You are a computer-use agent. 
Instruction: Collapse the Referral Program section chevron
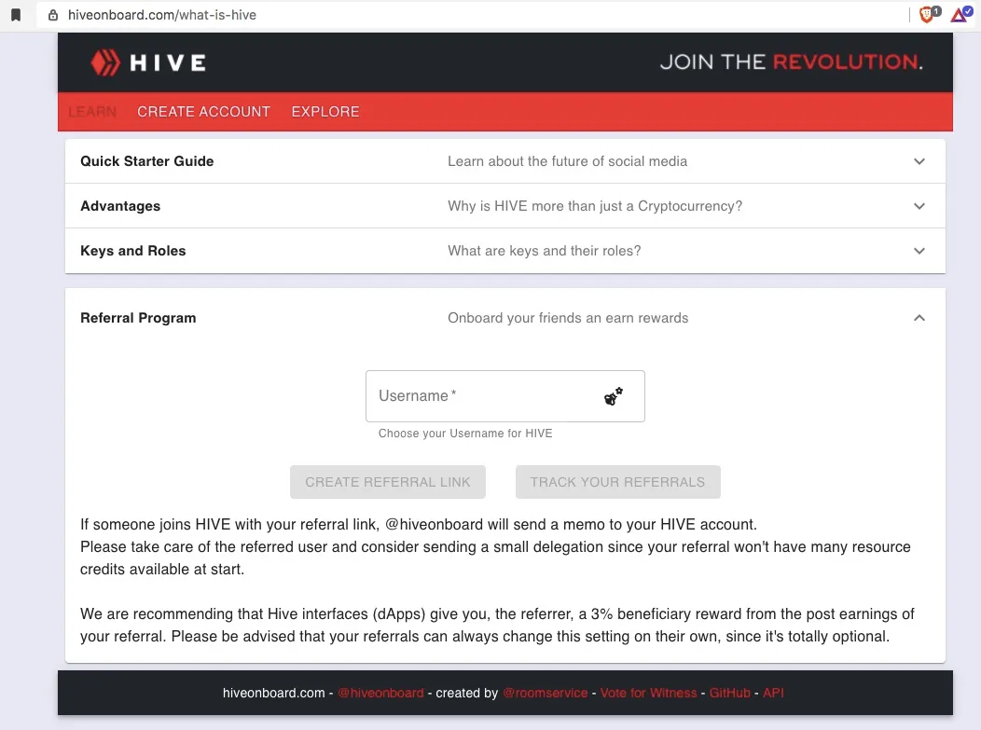[919, 318]
